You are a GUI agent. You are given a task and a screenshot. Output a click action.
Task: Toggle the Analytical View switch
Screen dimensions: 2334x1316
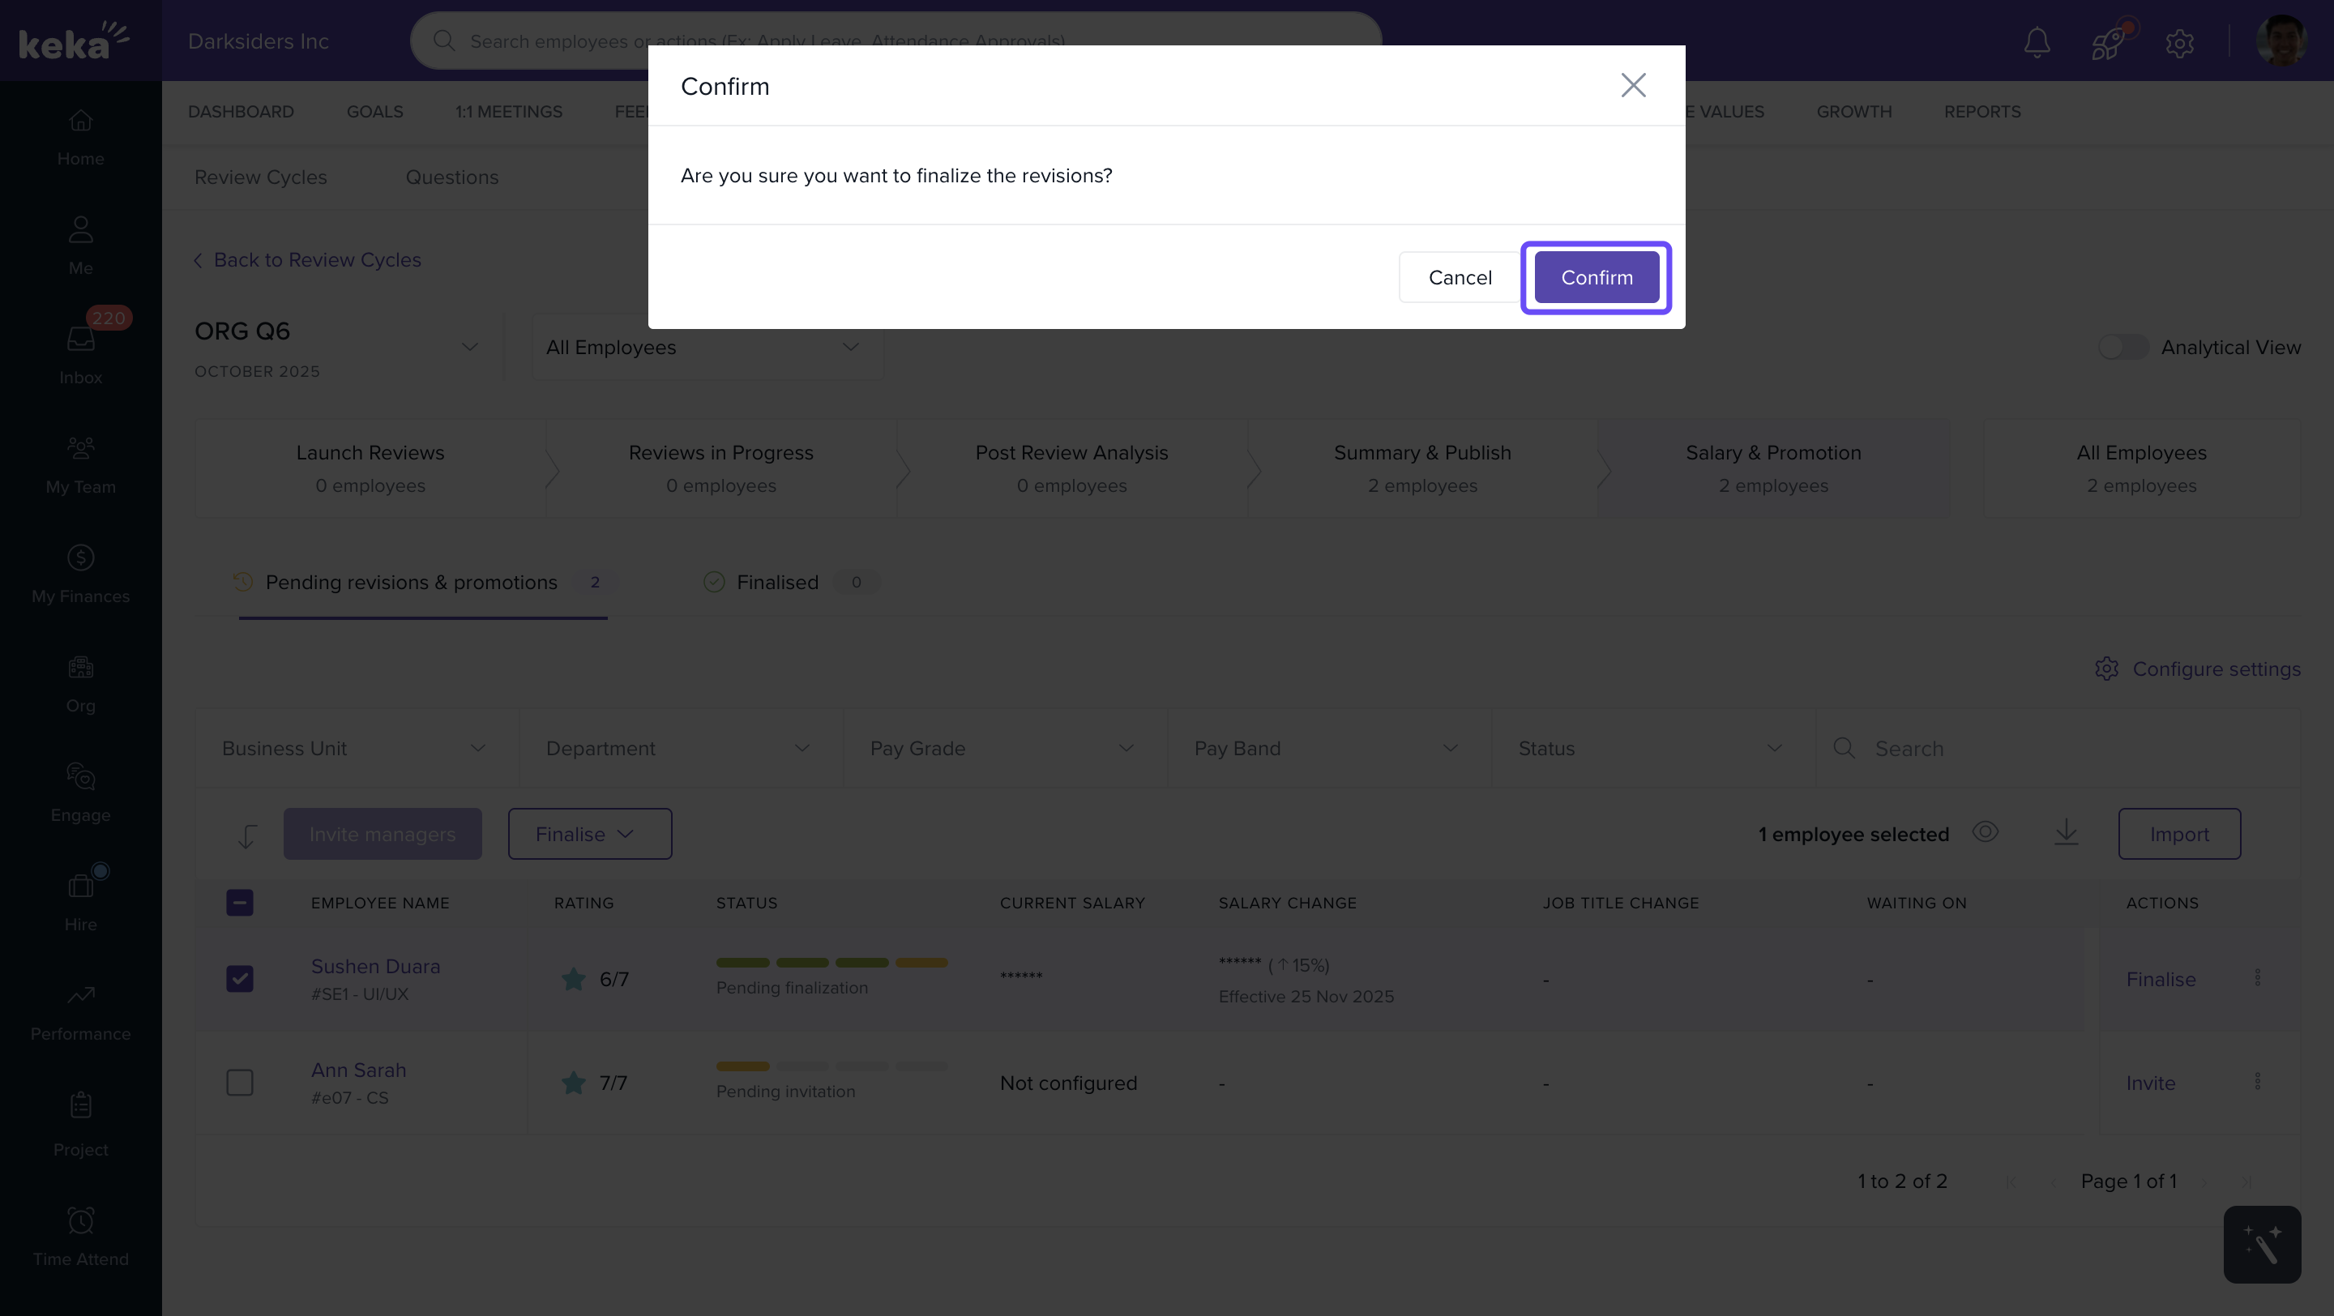point(2123,347)
